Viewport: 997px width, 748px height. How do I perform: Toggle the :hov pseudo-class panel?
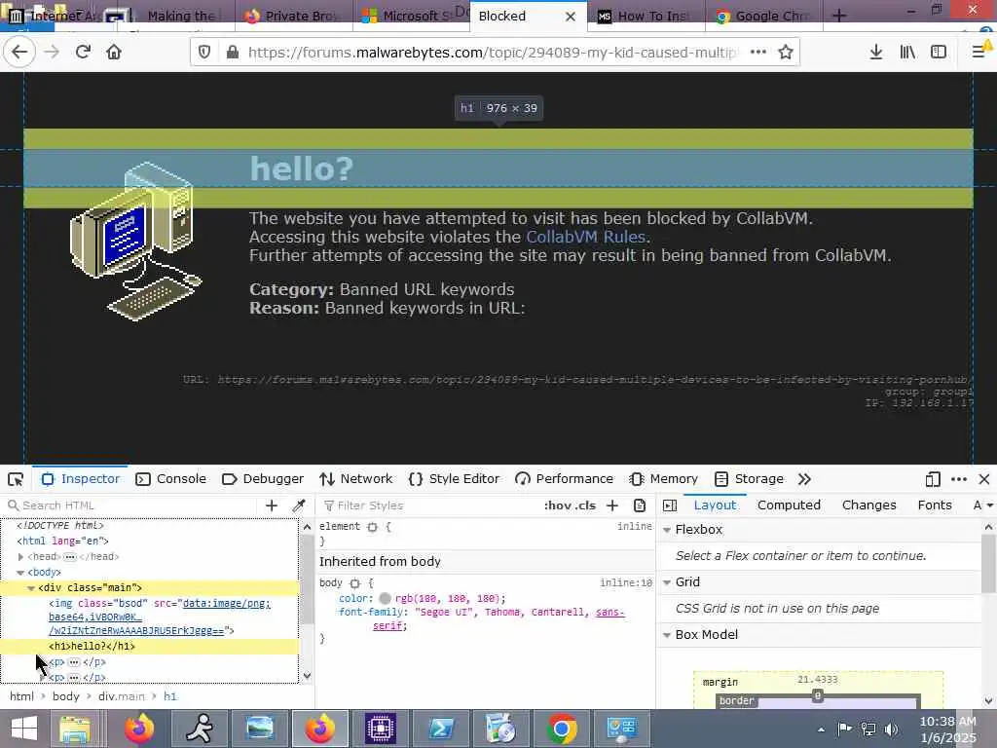tap(556, 505)
